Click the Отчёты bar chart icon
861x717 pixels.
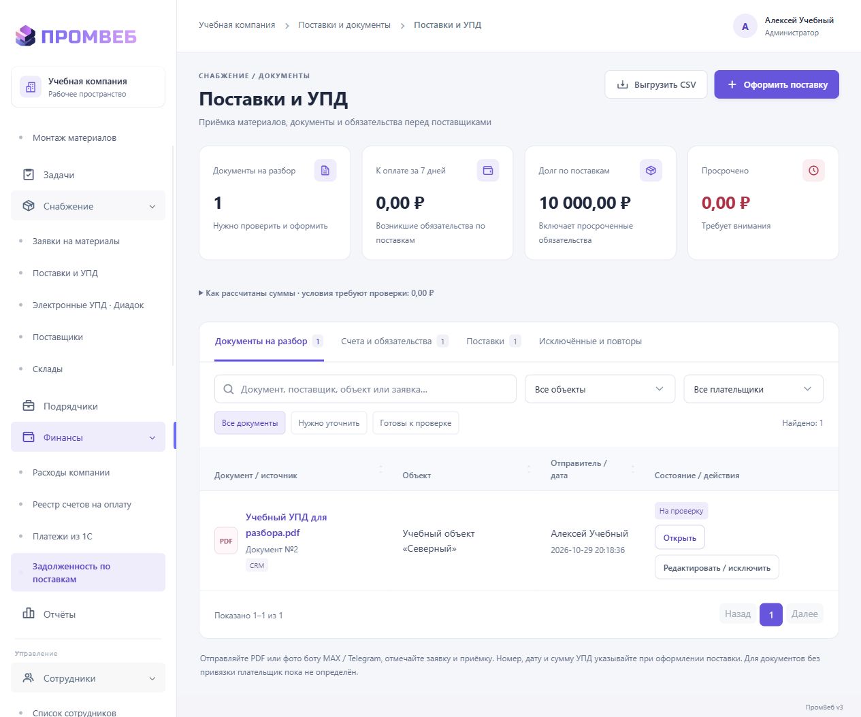tap(29, 614)
